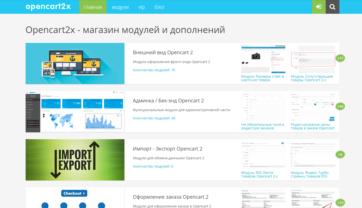The image size is (362, 208).
Task: Open the модули menu item
Action: 120,7
